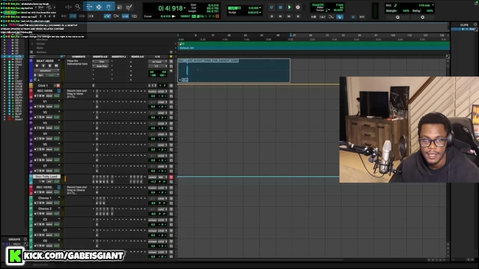The height and width of the screenshot is (269, 479).
Task: Click REC HERE FrntCnt input button
Action: pyautogui.click(x=152, y=92)
